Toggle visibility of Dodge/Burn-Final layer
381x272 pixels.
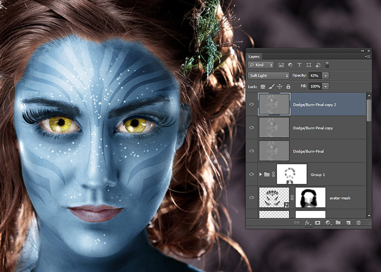coord(251,151)
